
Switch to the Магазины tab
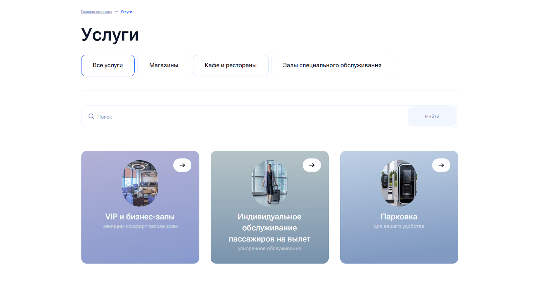[164, 66]
